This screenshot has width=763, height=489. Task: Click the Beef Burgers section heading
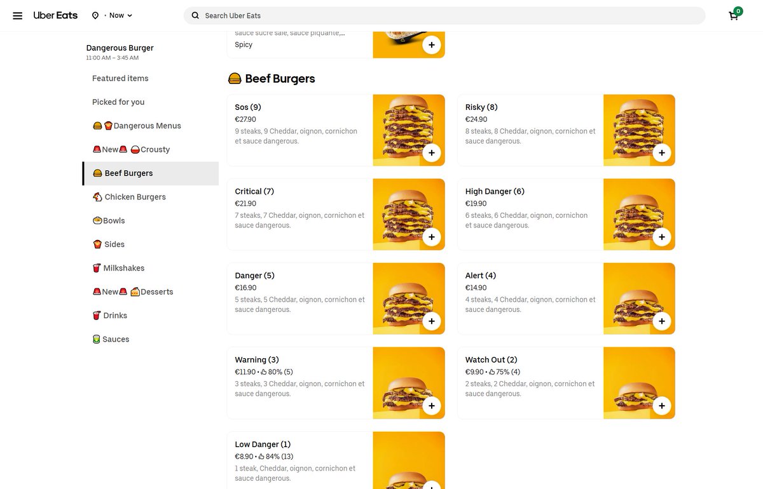(x=272, y=79)
